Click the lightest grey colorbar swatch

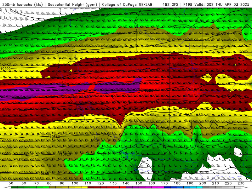click(238, 187)
